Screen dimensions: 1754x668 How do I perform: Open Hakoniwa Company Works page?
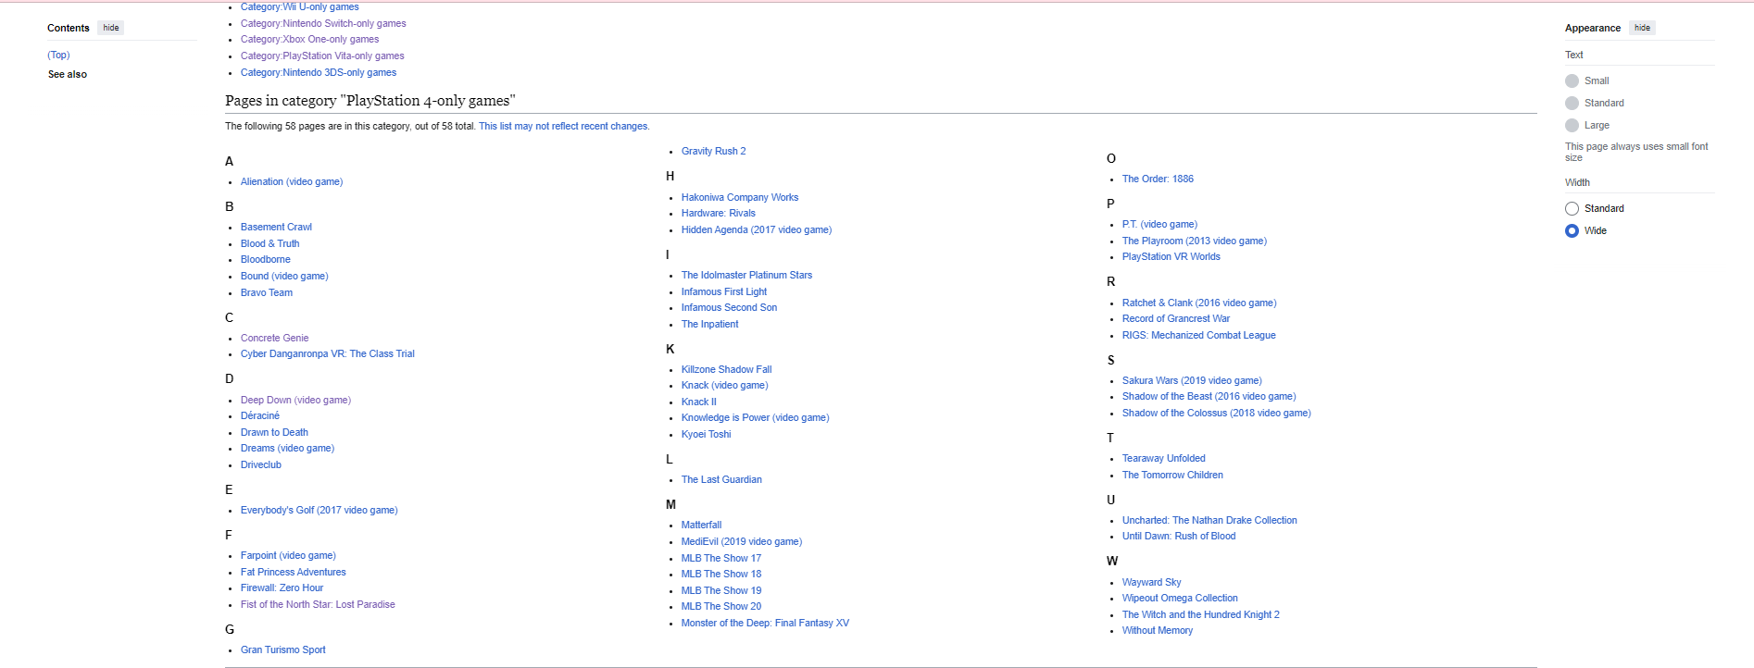(740, 197)
